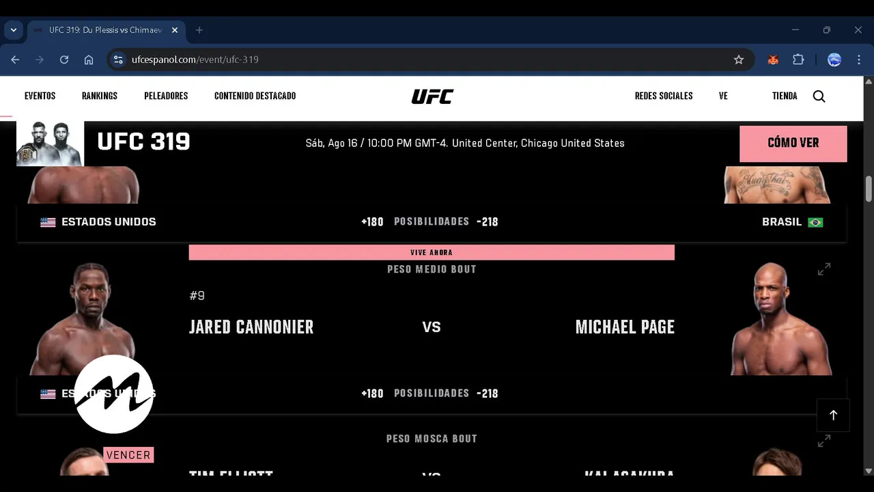Minimize the browser window
Image resolution: width=874 pixels, height=492 pixels.
point(795,30)
